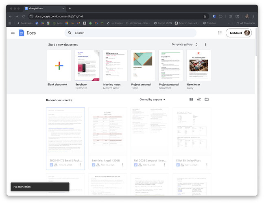This screenshot has width=264, height=203.
Task: Open the Gmail bookmark icon
Action: pos(79,23)
